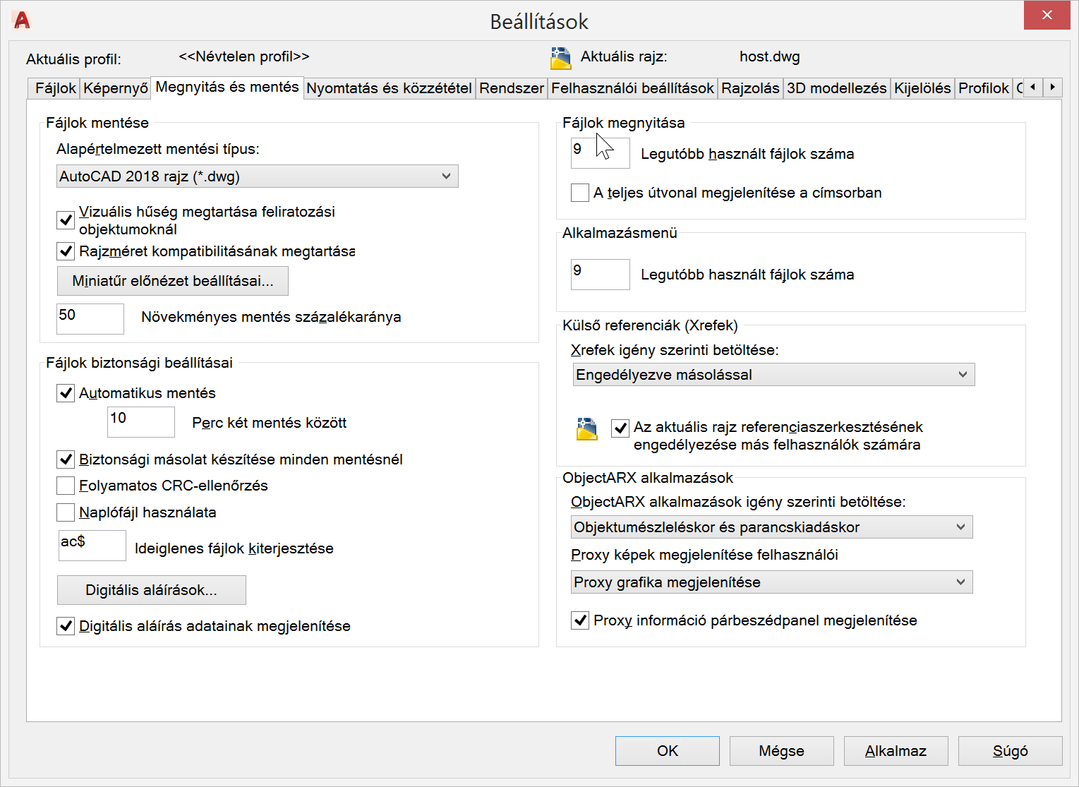The image size is (1079, 787).
Task: Expand the Xrefek igény szerinti betöltése dropdown
Action: click(x=773, y=375)
